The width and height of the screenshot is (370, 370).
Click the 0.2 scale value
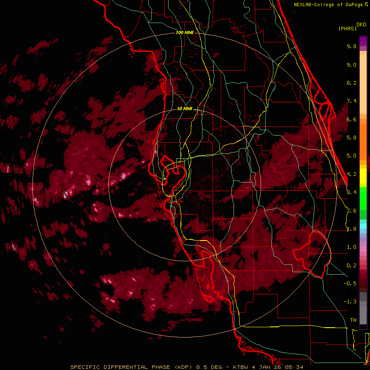point(351,266)
